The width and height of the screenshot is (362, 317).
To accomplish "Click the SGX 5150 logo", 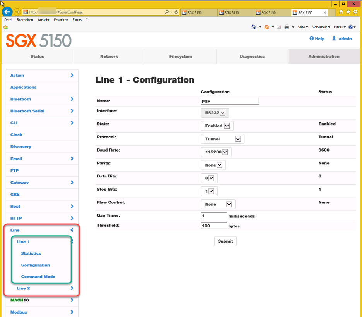I will (x=39, y=40).
